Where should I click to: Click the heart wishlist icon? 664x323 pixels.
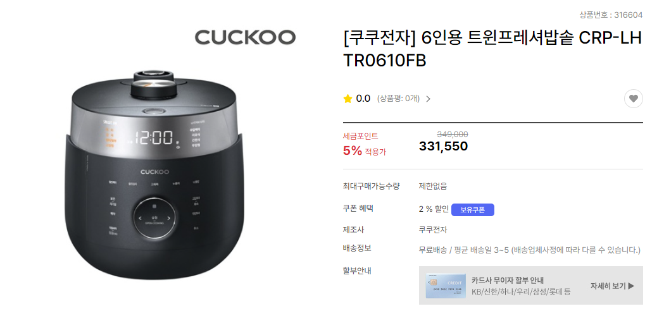633,99
